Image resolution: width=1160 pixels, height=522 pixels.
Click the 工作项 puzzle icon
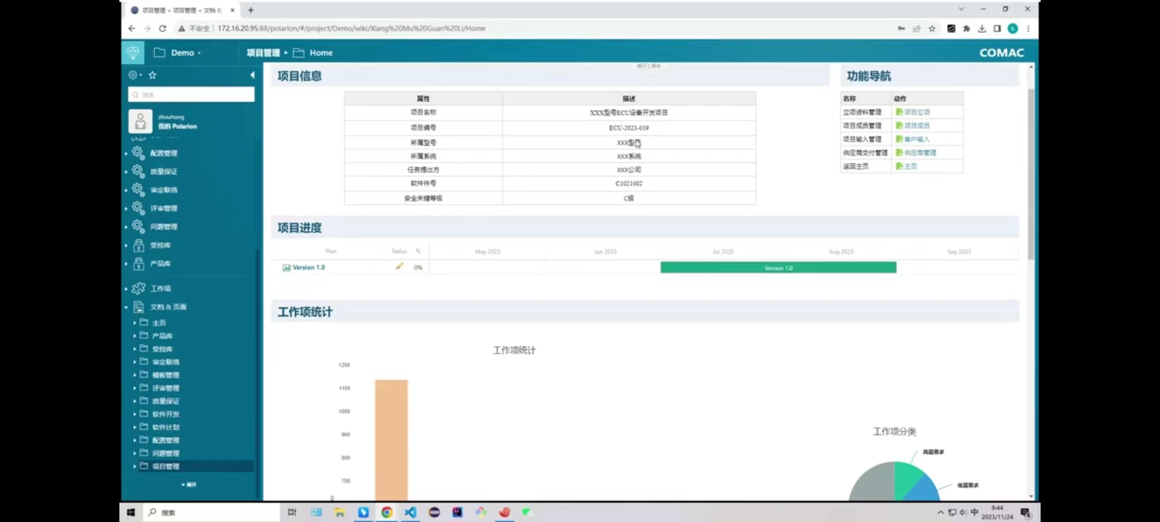coord(138,288)
